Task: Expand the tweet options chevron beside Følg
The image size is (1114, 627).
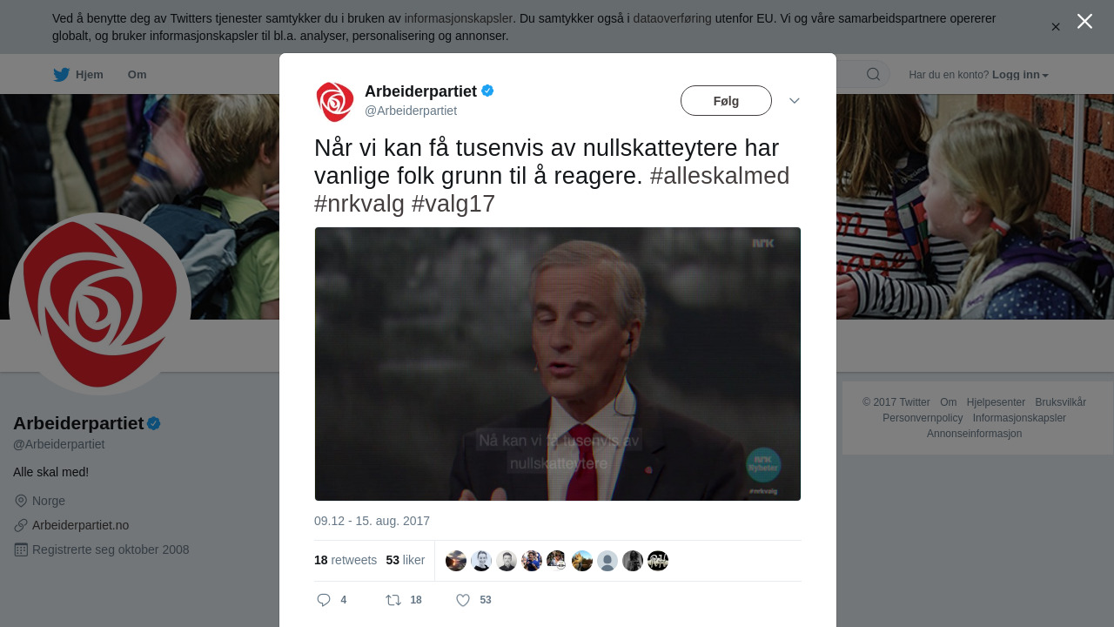Action: coord(795,101)
